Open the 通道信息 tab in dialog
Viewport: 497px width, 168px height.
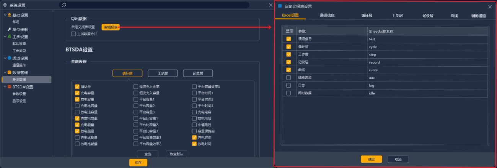click(328, 15)
